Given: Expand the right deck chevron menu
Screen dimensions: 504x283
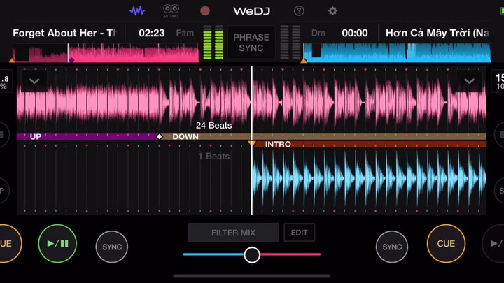Looking at the screenshot, I should click(x=469, y=81).
